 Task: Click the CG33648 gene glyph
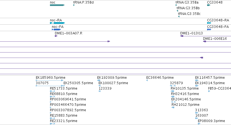click(209, 5)
